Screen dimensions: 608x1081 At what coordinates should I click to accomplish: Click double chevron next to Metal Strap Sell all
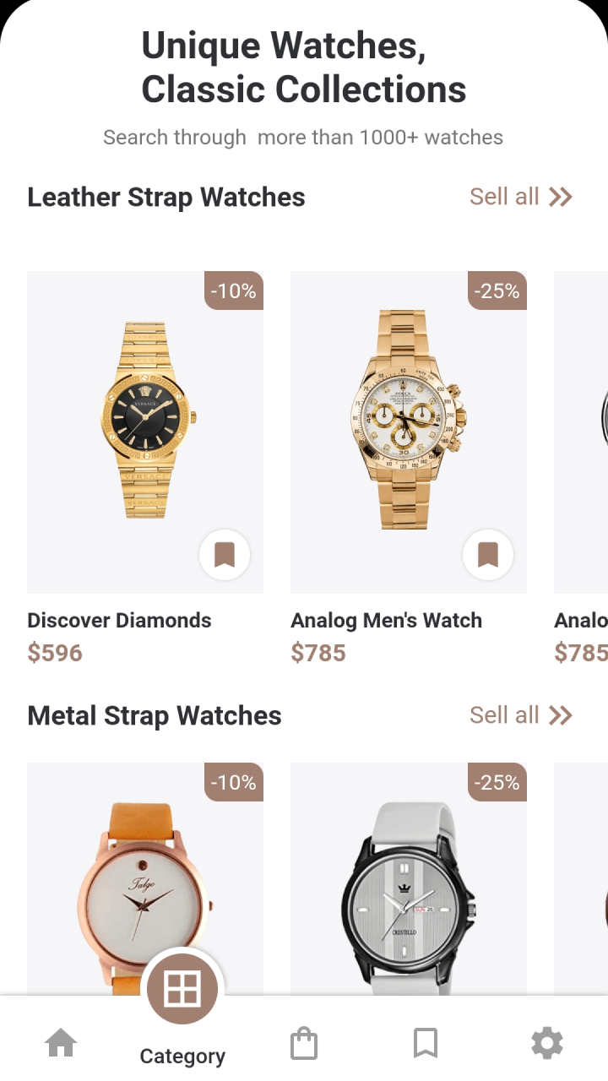(561, 715)
